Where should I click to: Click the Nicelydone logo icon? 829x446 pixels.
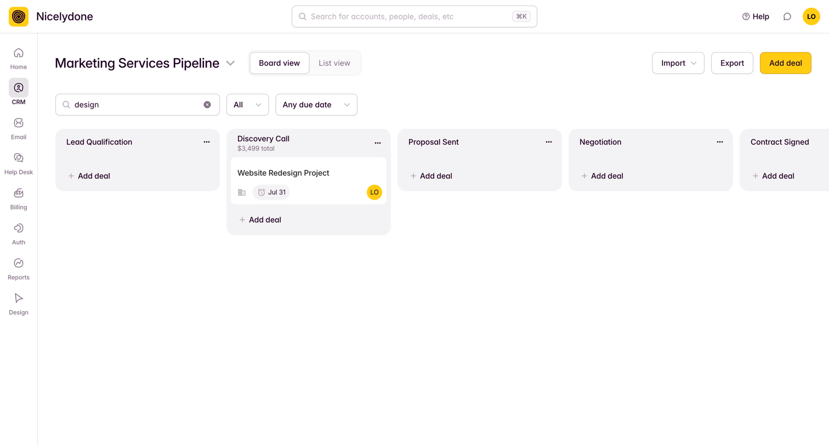(19, 16)
